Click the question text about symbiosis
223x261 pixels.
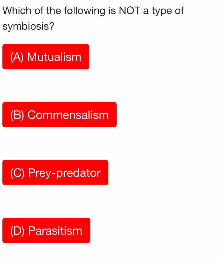click(x=93, y=18)
